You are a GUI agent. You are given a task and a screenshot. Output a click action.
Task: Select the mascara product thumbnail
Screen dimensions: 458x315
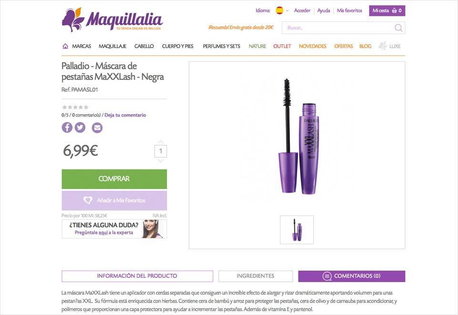297,230
